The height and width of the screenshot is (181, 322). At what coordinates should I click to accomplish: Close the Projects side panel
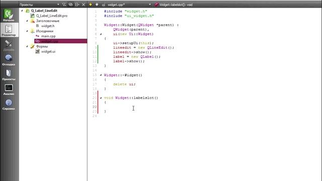tap(84, 5)
